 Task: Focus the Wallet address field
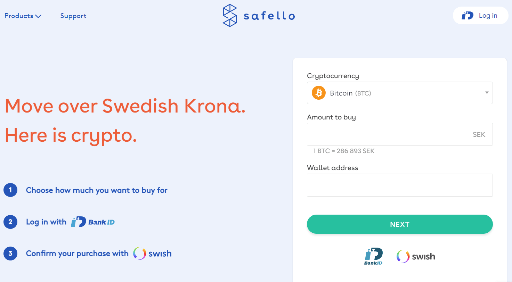click(400, 185)
